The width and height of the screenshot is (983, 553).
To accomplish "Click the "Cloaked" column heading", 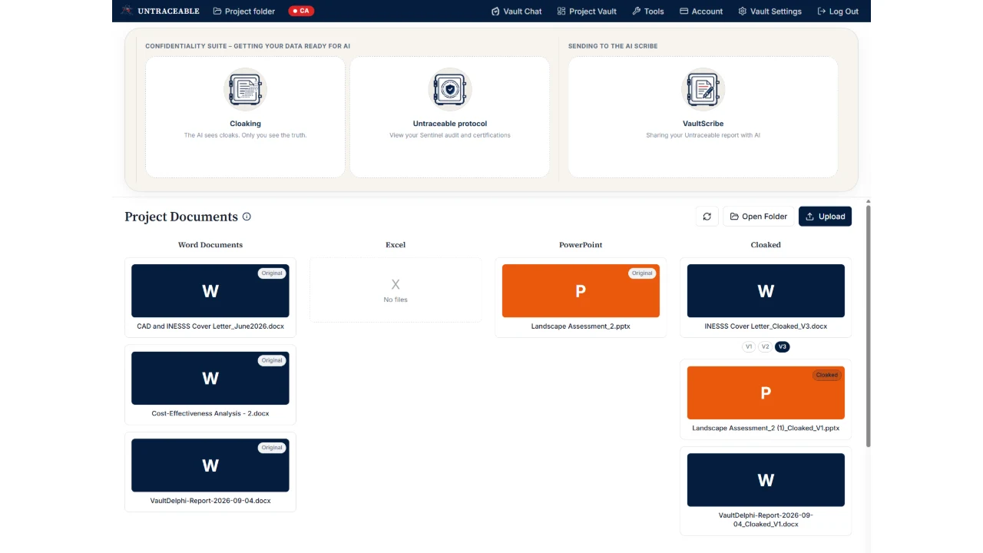I will coord(766,245).
